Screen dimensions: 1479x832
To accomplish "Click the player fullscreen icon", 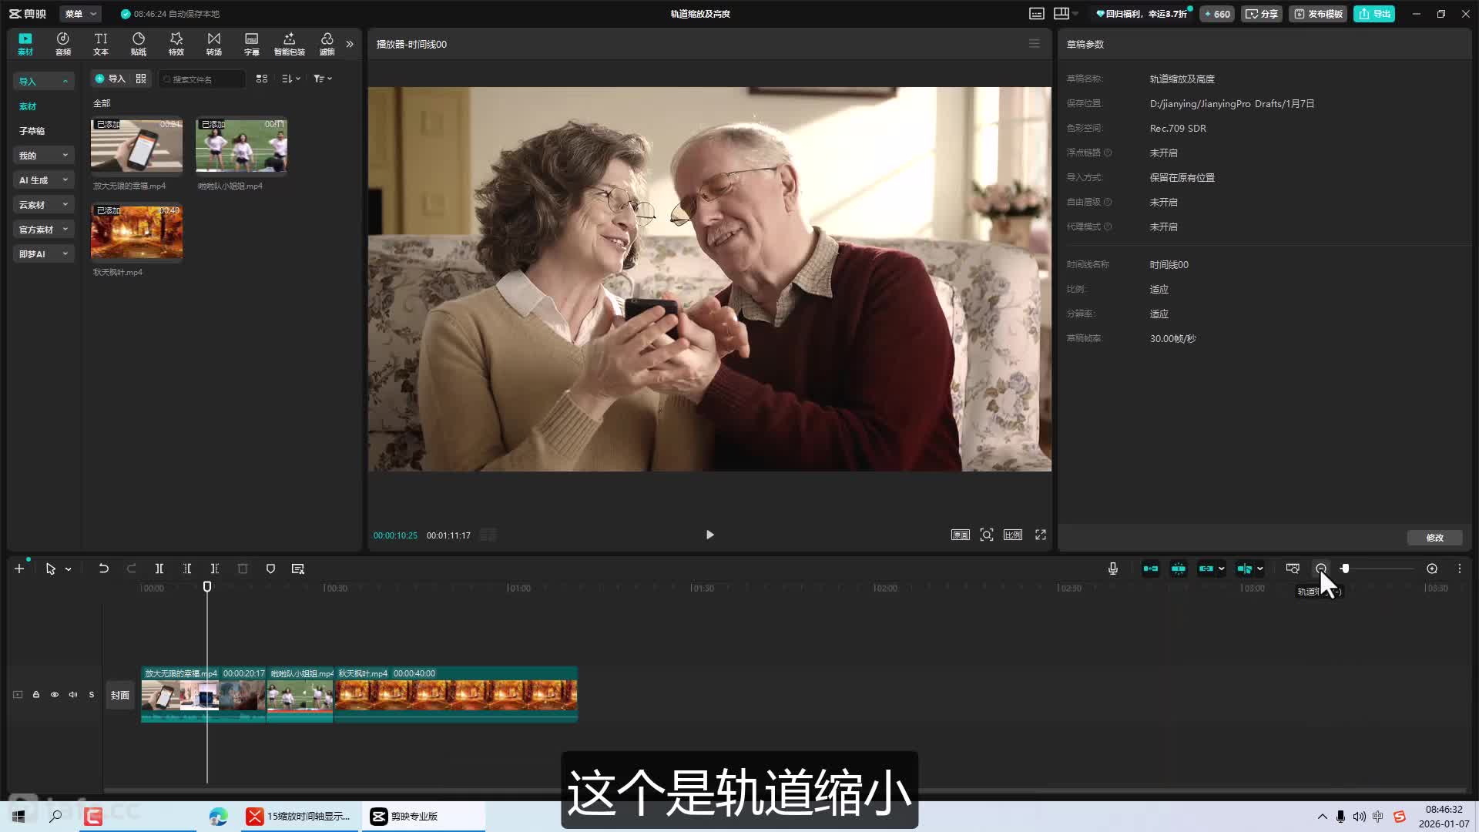I will pos(1040,535).
